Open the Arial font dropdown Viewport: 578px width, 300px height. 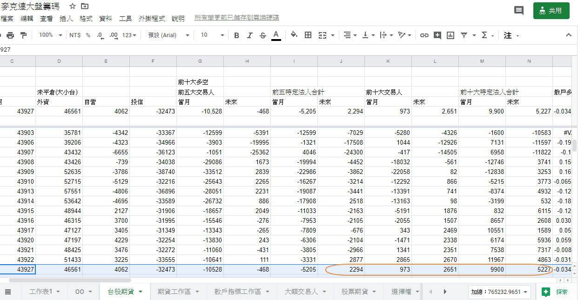pyautogui.click(x=168, y=35)
